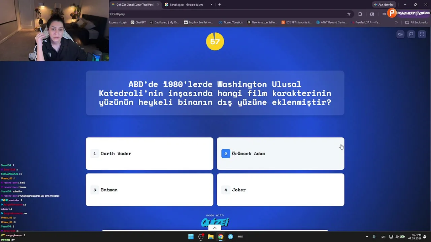This screenshot has width=431, height=242.
Task: Click the Quizei logo link
Action: (x=215, y=222)
